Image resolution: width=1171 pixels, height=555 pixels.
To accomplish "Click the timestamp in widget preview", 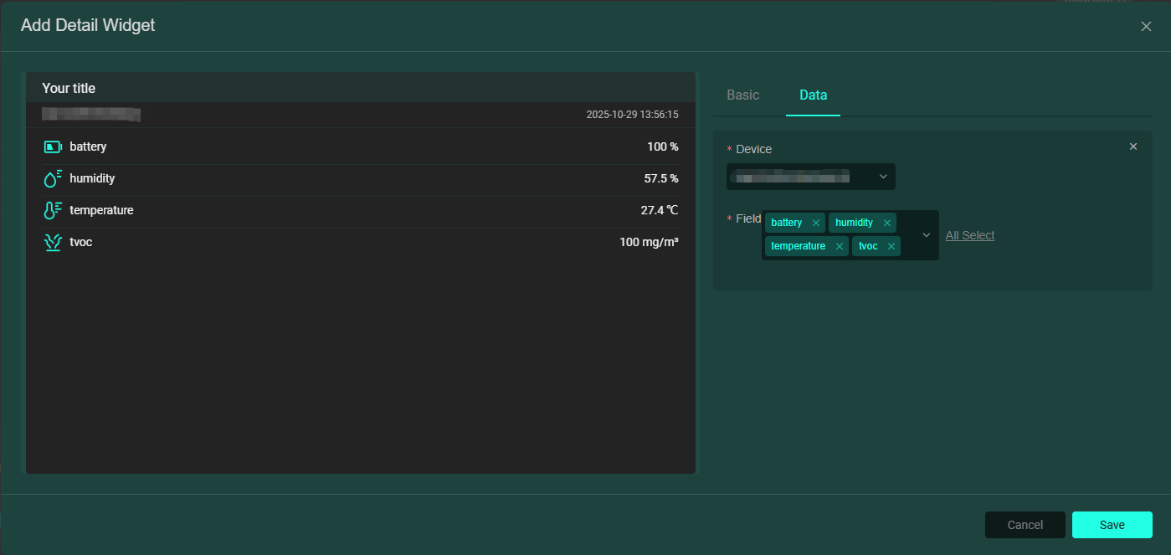I will (x=632, y=115).
